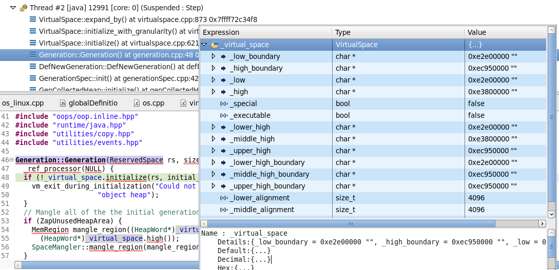The height and width of the screenshot is (270, 559).
Task: Switch to the os_linux.cpp editor tab
Action: (23, 103)
